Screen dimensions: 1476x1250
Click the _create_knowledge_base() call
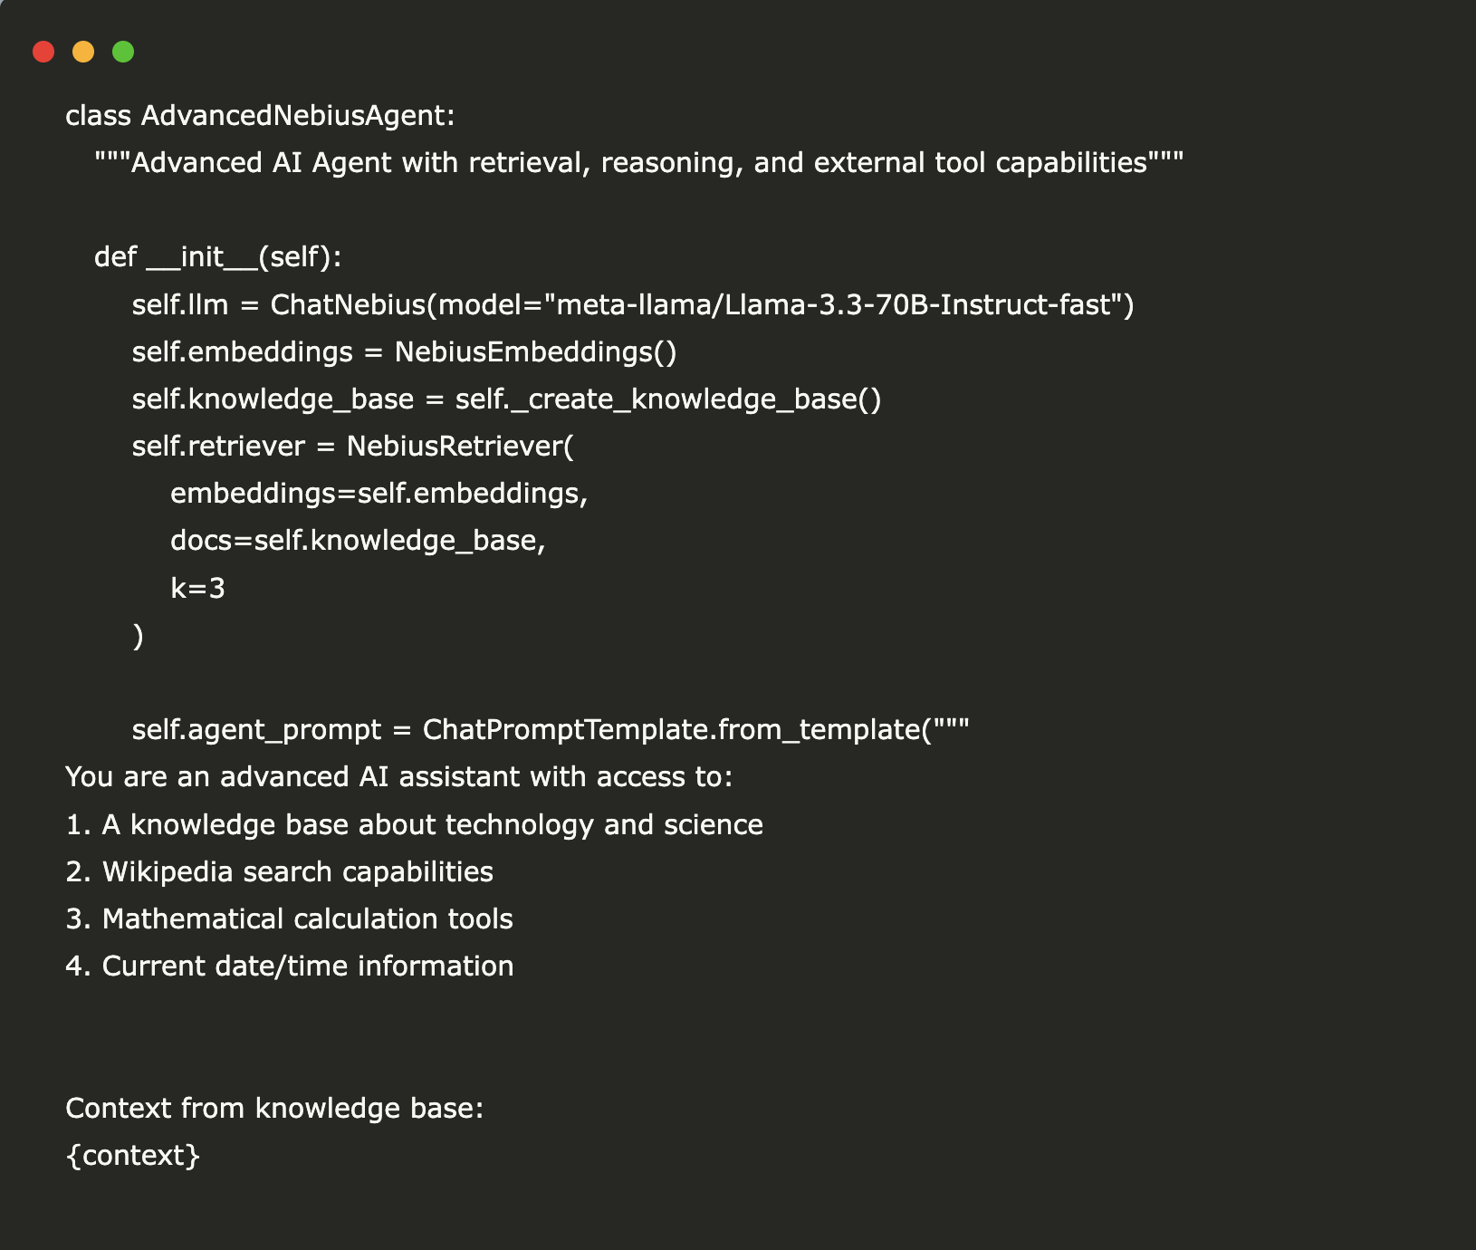668,399
